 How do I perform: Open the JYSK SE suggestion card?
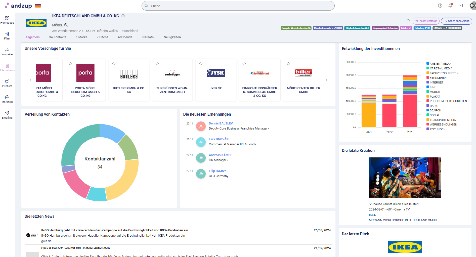[216, 80]
